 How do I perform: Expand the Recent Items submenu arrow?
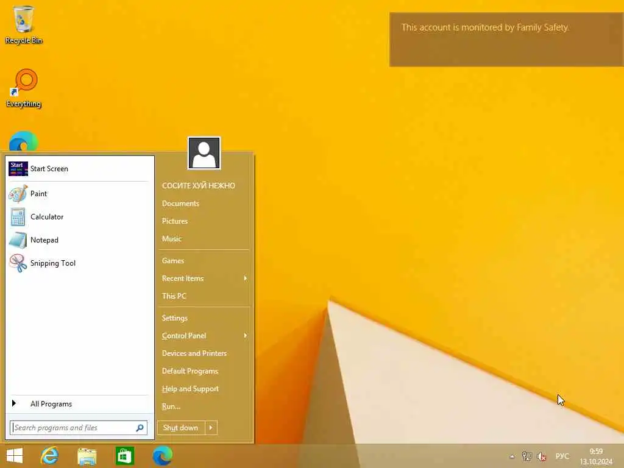(246, 278)
